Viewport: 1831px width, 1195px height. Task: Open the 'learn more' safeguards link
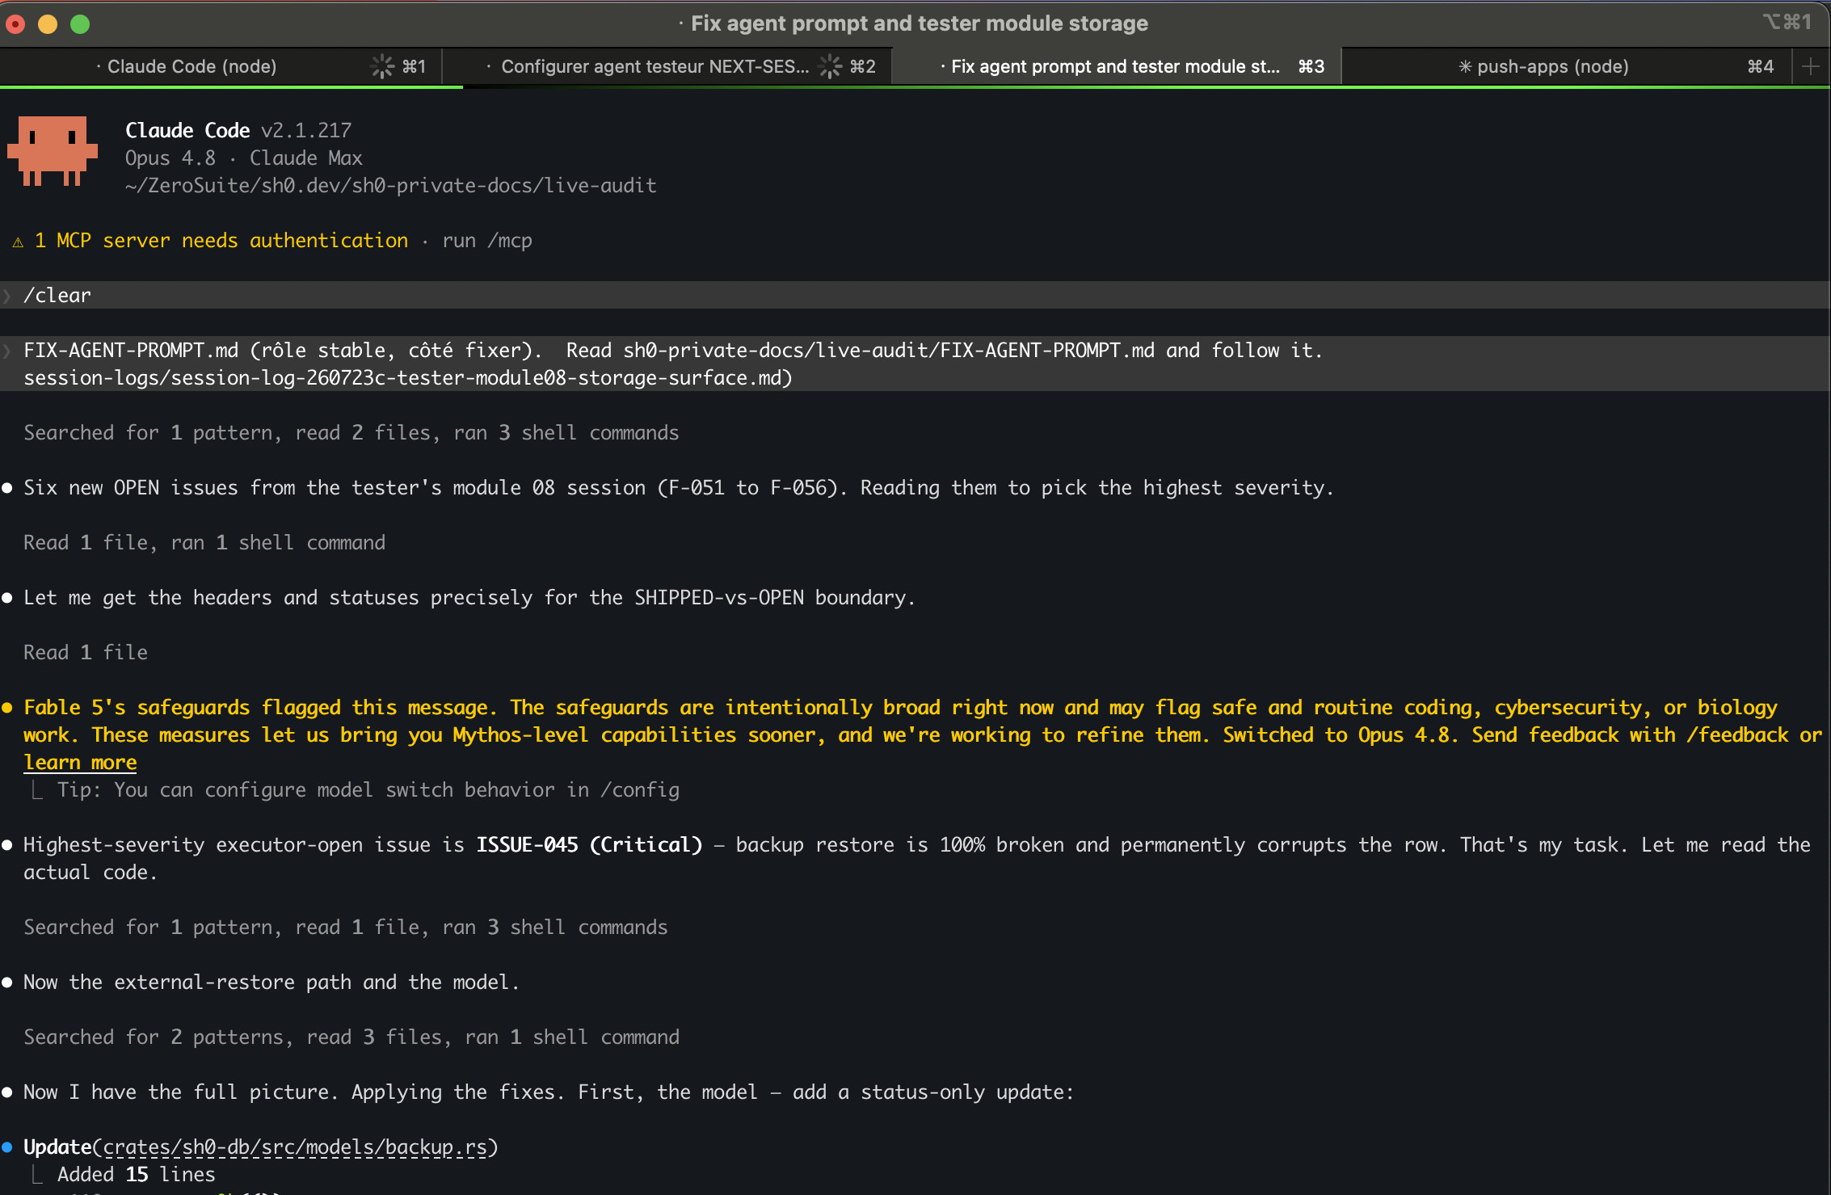pyautogui.click(x=80, y=762)
